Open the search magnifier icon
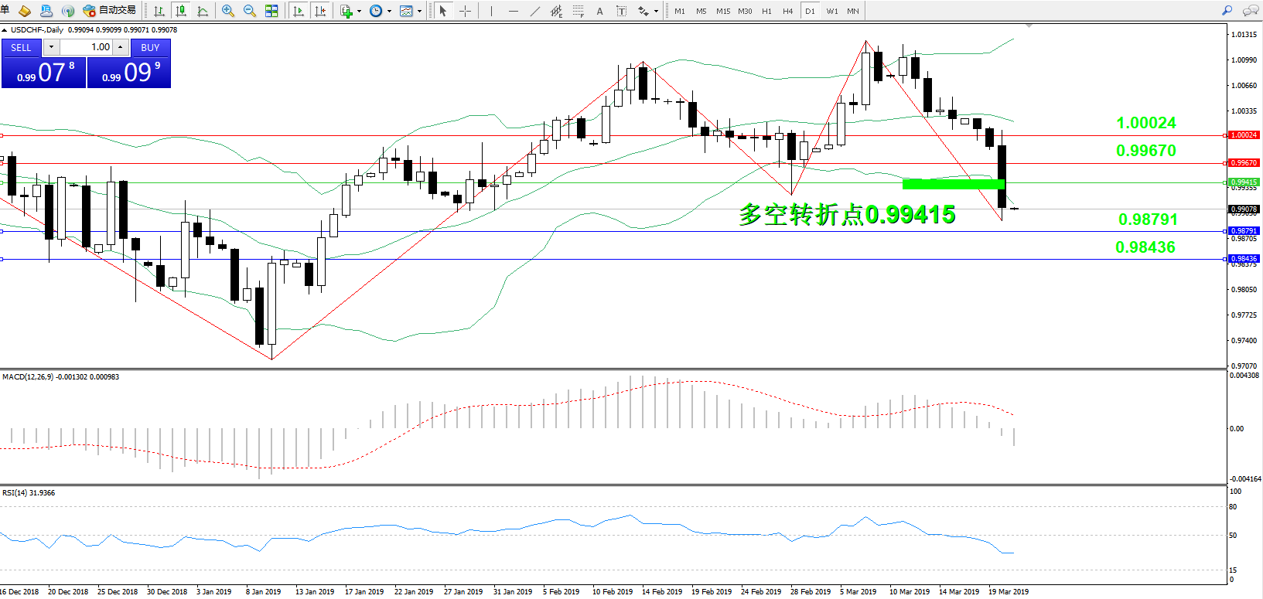Image resolution: width=1263 pixels, height=599 pixels. [x=1227, y=11]
